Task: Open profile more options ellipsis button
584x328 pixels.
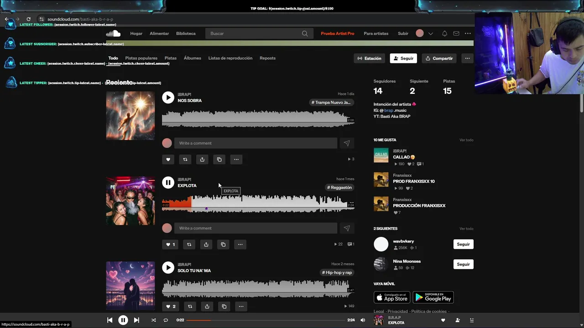Action: (x=467, y=58)
